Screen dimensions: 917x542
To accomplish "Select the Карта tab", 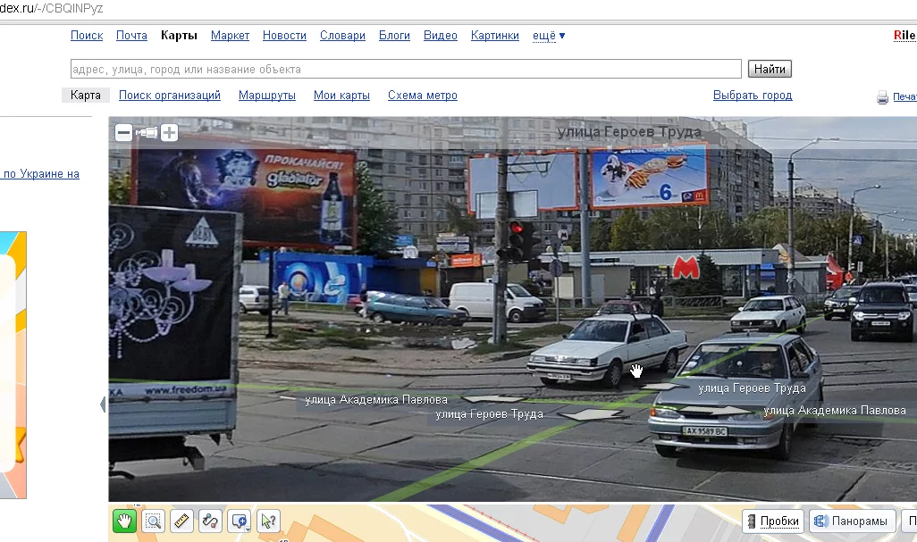I will 86,96.
